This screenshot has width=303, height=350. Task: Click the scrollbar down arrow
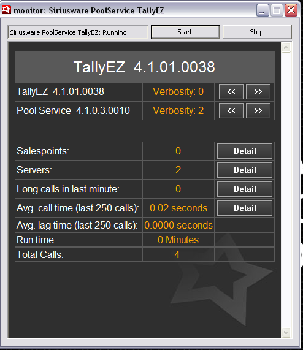(286, 332)
